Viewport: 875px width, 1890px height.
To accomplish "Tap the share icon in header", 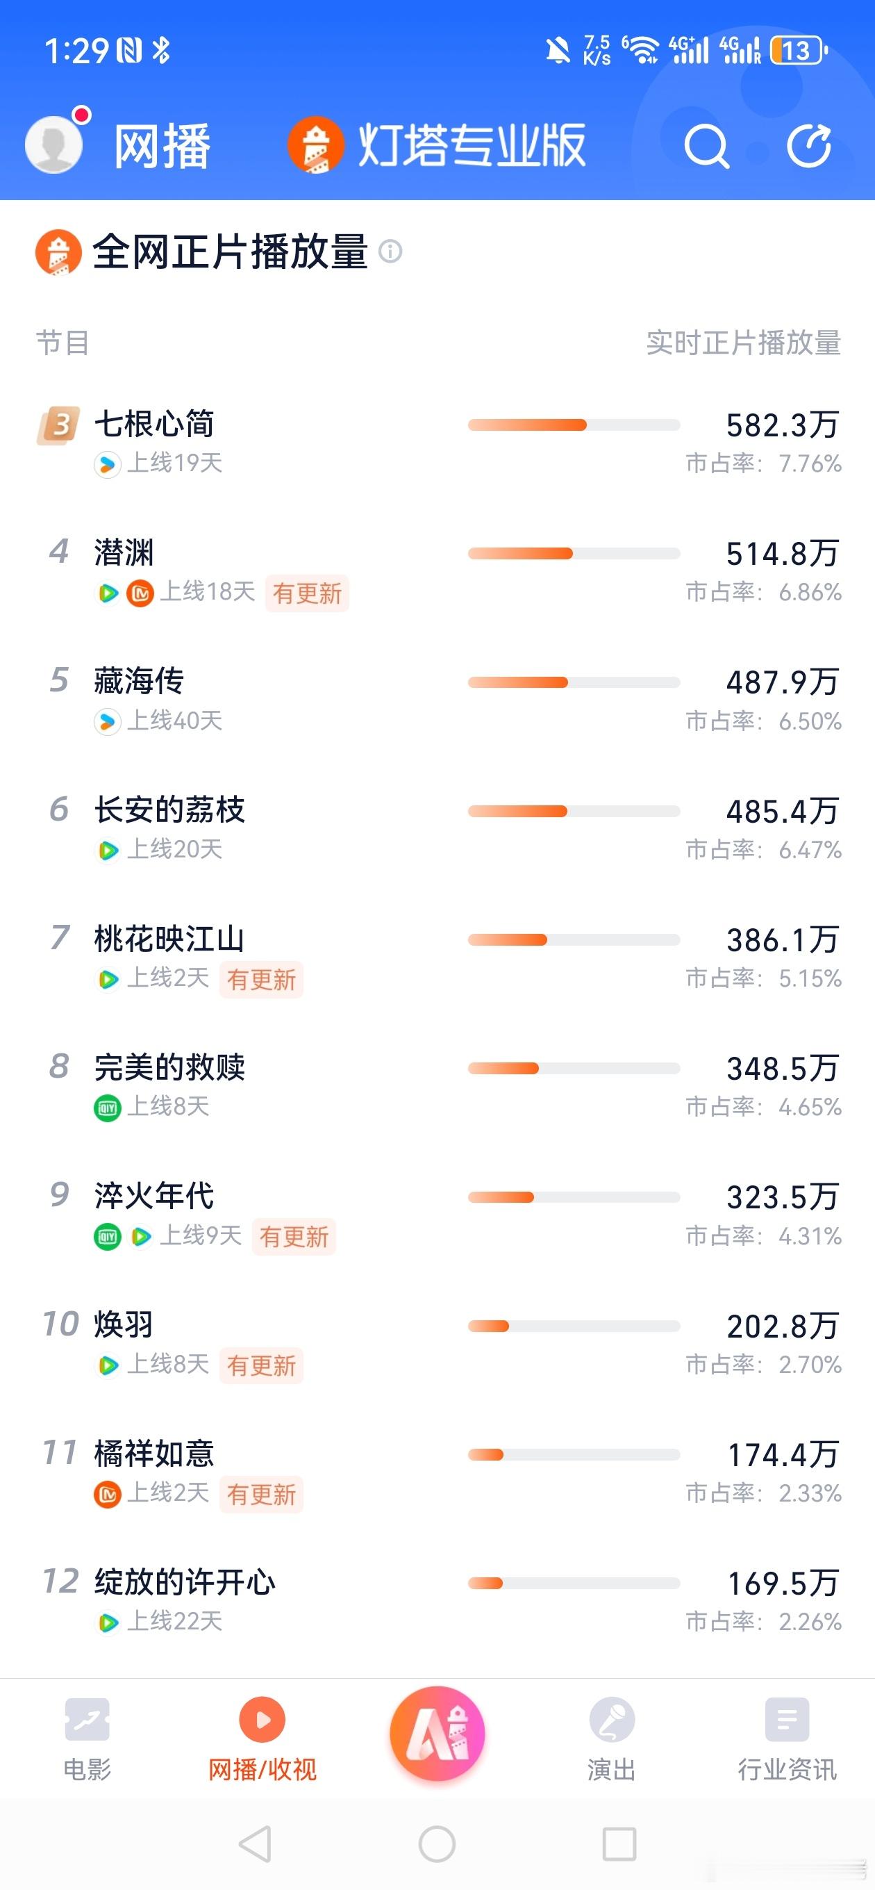I will pyautogui.click(x=809, y=145).
